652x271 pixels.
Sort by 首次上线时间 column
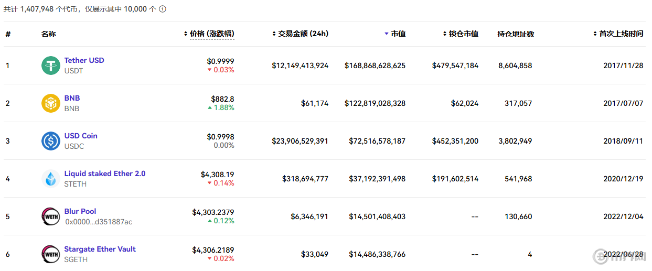pyautogui.click(x=621, y=34)
